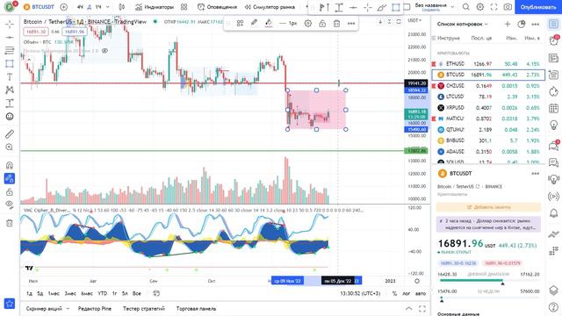Open the Fibonacci tools group
This screenshot has width=562, height=316.
coord(10,51)
